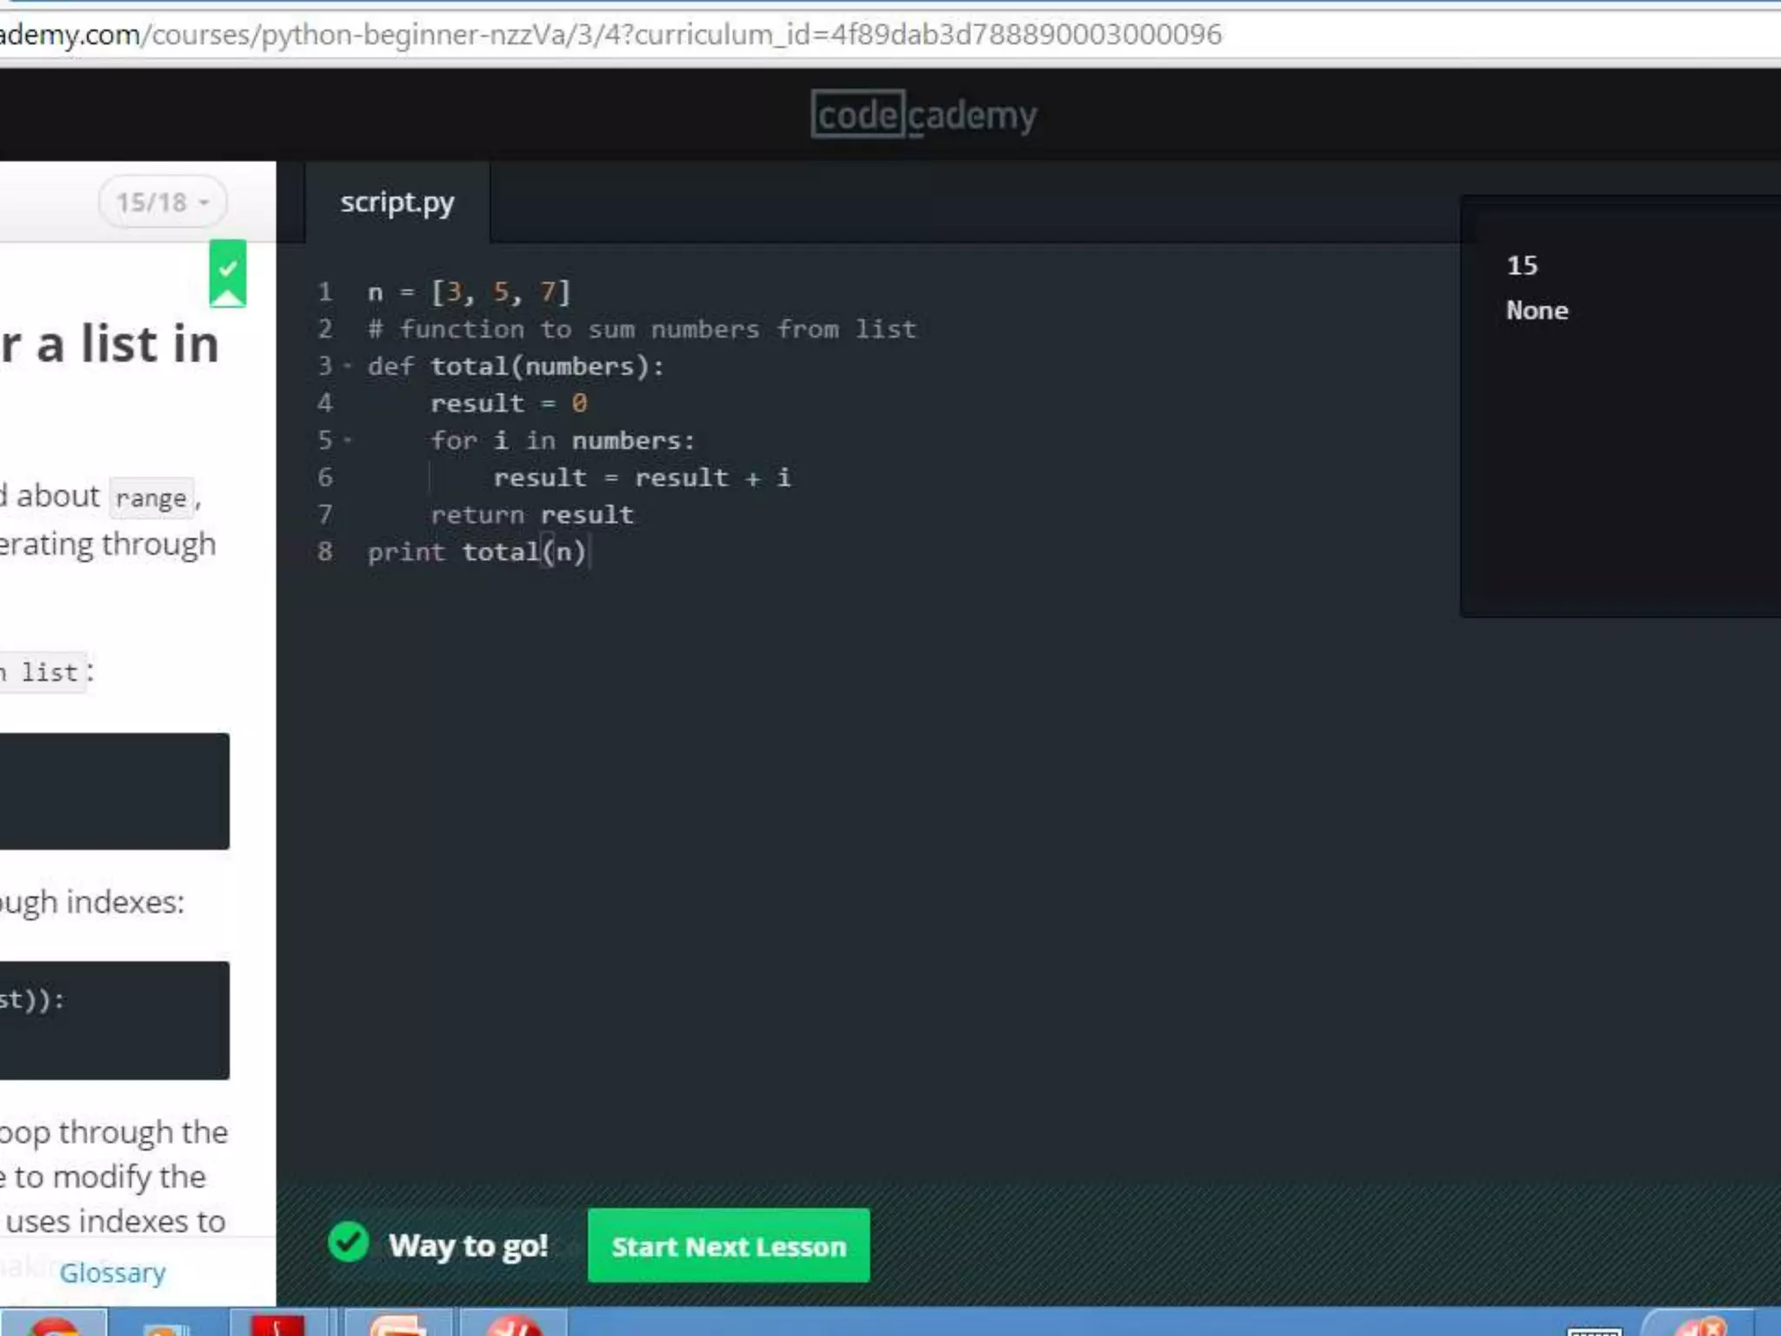This screenshot has height=1336, width=1781.
Task: Click the range code keyword in instructions
Action: click(x=150, y=498)
